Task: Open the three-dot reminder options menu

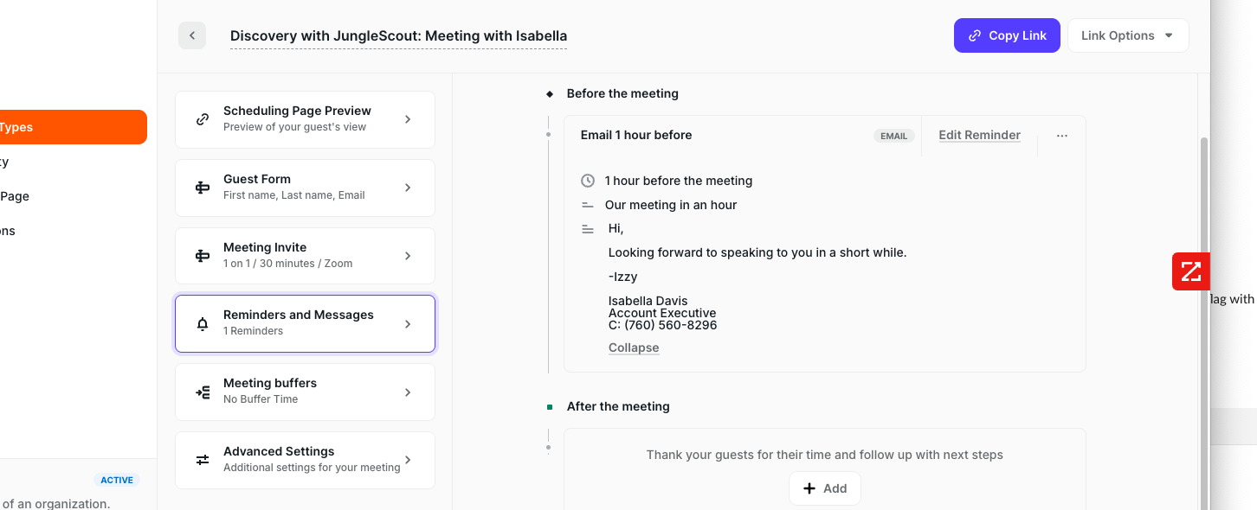Action: pos(1062,136)
